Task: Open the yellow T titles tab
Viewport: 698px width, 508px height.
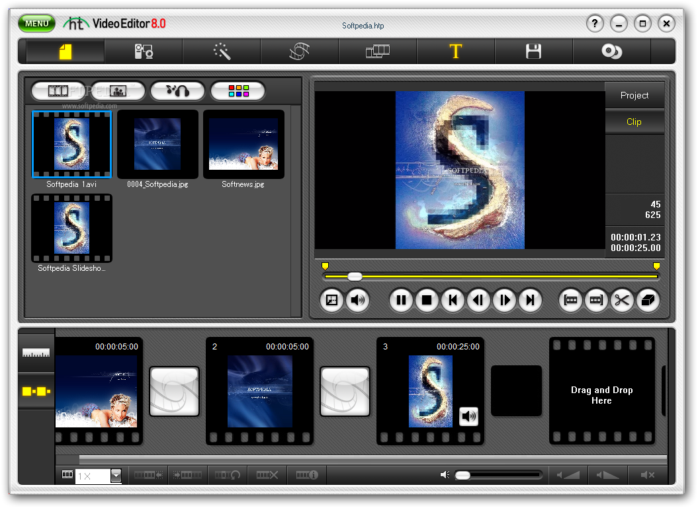Action: point(455,51)
